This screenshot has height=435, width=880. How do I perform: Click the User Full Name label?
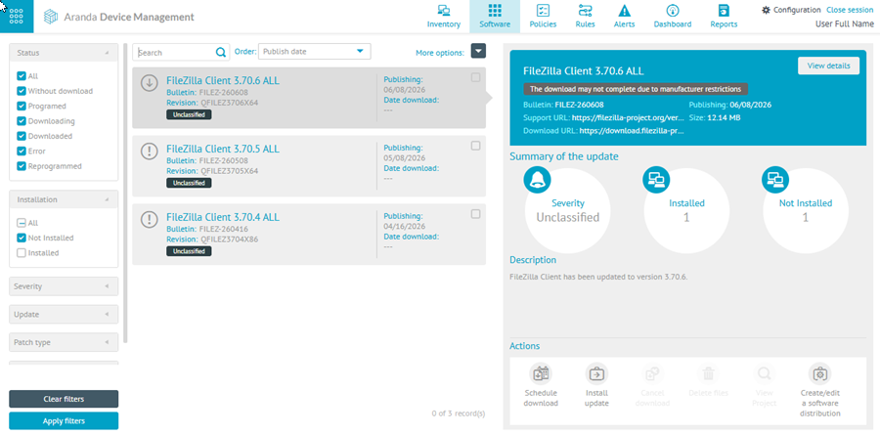[x=844, y=23]
